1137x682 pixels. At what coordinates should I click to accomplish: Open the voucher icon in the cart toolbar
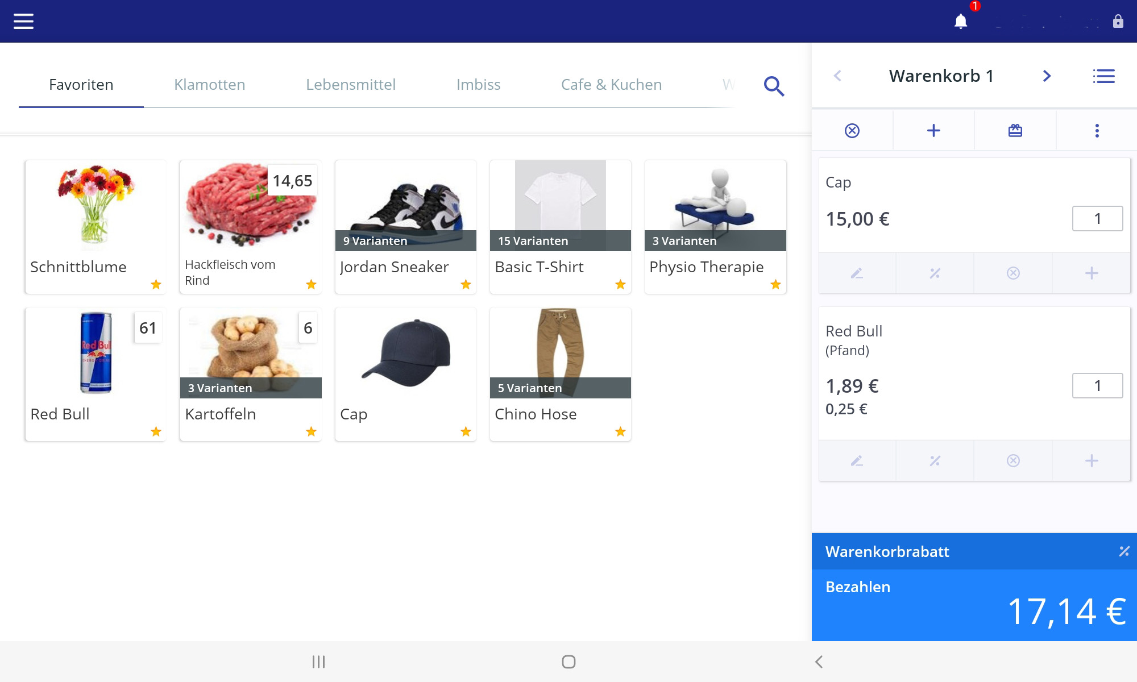click(x=1014, y=130)
